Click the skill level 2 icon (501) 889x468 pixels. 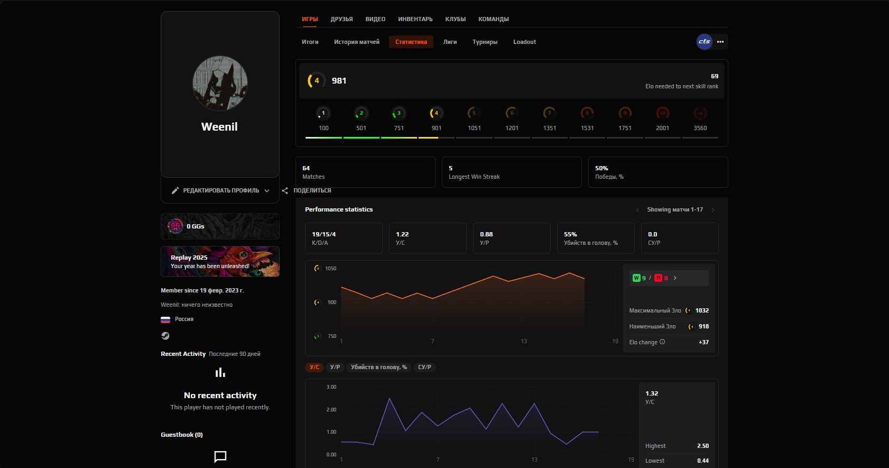[361, 113]
